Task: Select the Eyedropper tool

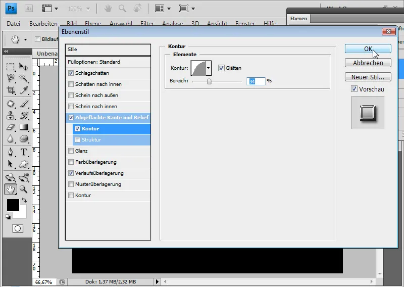Action: [x=24, y=90]
